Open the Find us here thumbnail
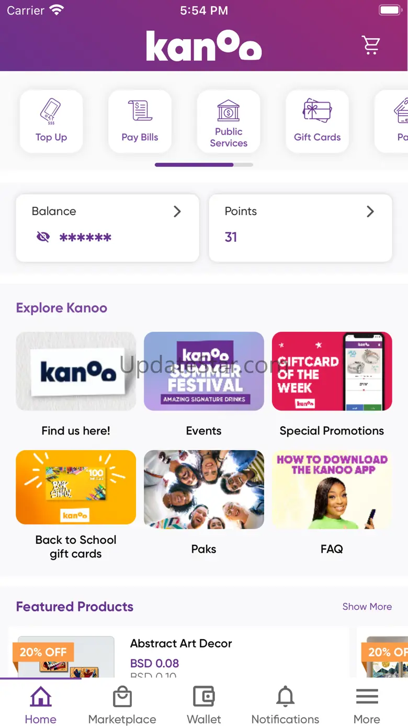 (x=76, y=371)
